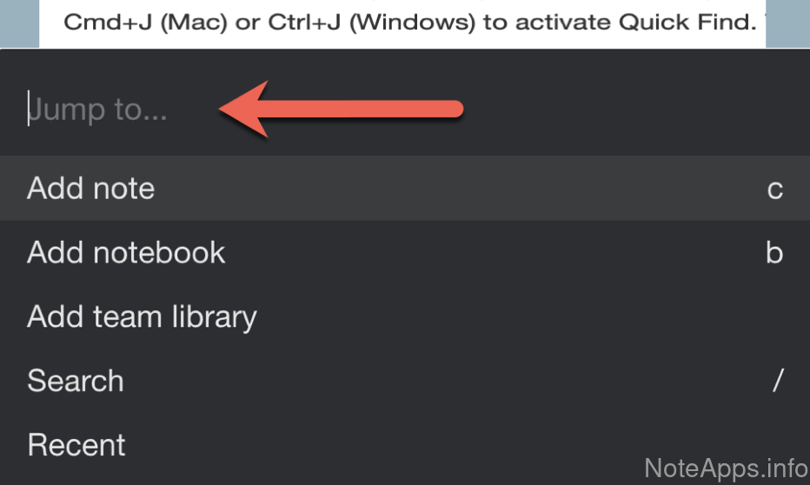810x485 pixels.
Task: Click the "b" shortcut hint beside Add notebook
Action: (774, 253)
